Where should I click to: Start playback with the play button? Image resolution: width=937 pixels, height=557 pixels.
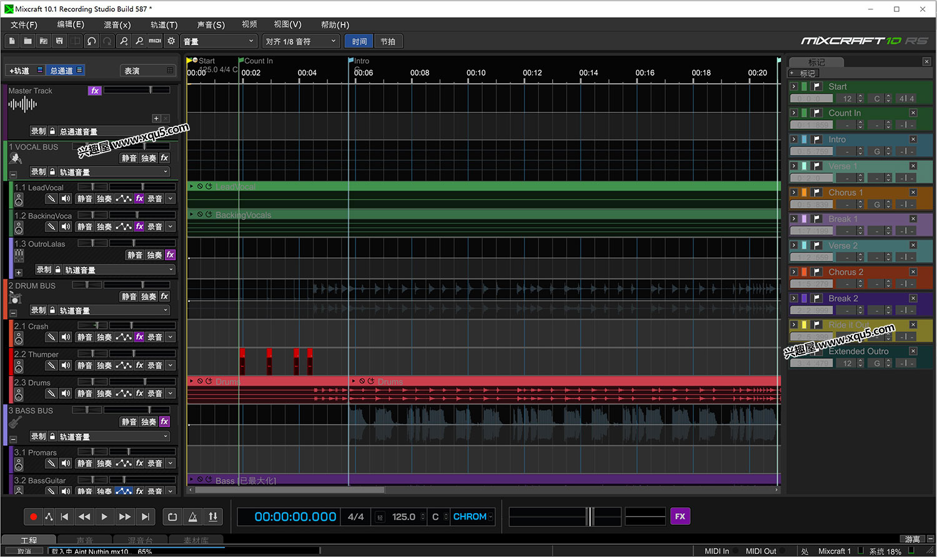tap(104, 516)
